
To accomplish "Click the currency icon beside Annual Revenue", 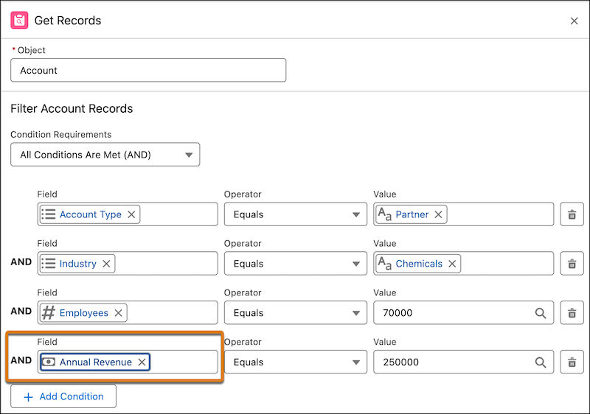I will pyautogui.click(x=49, y=362).
